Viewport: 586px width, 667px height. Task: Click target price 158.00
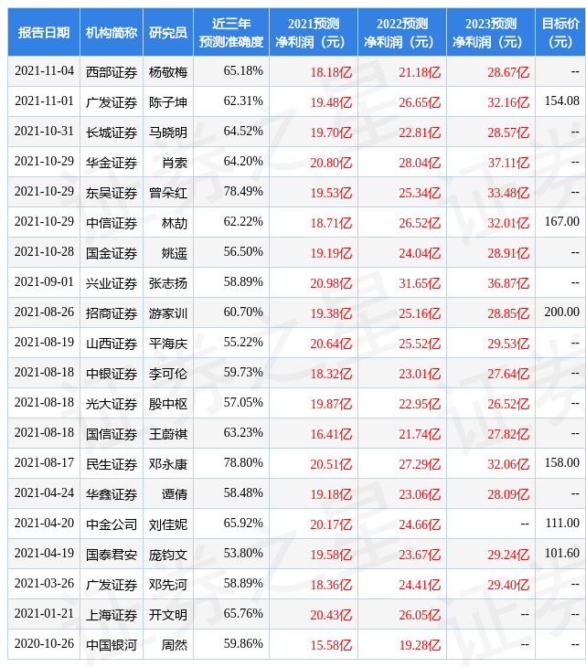click(x=561, y=463)
